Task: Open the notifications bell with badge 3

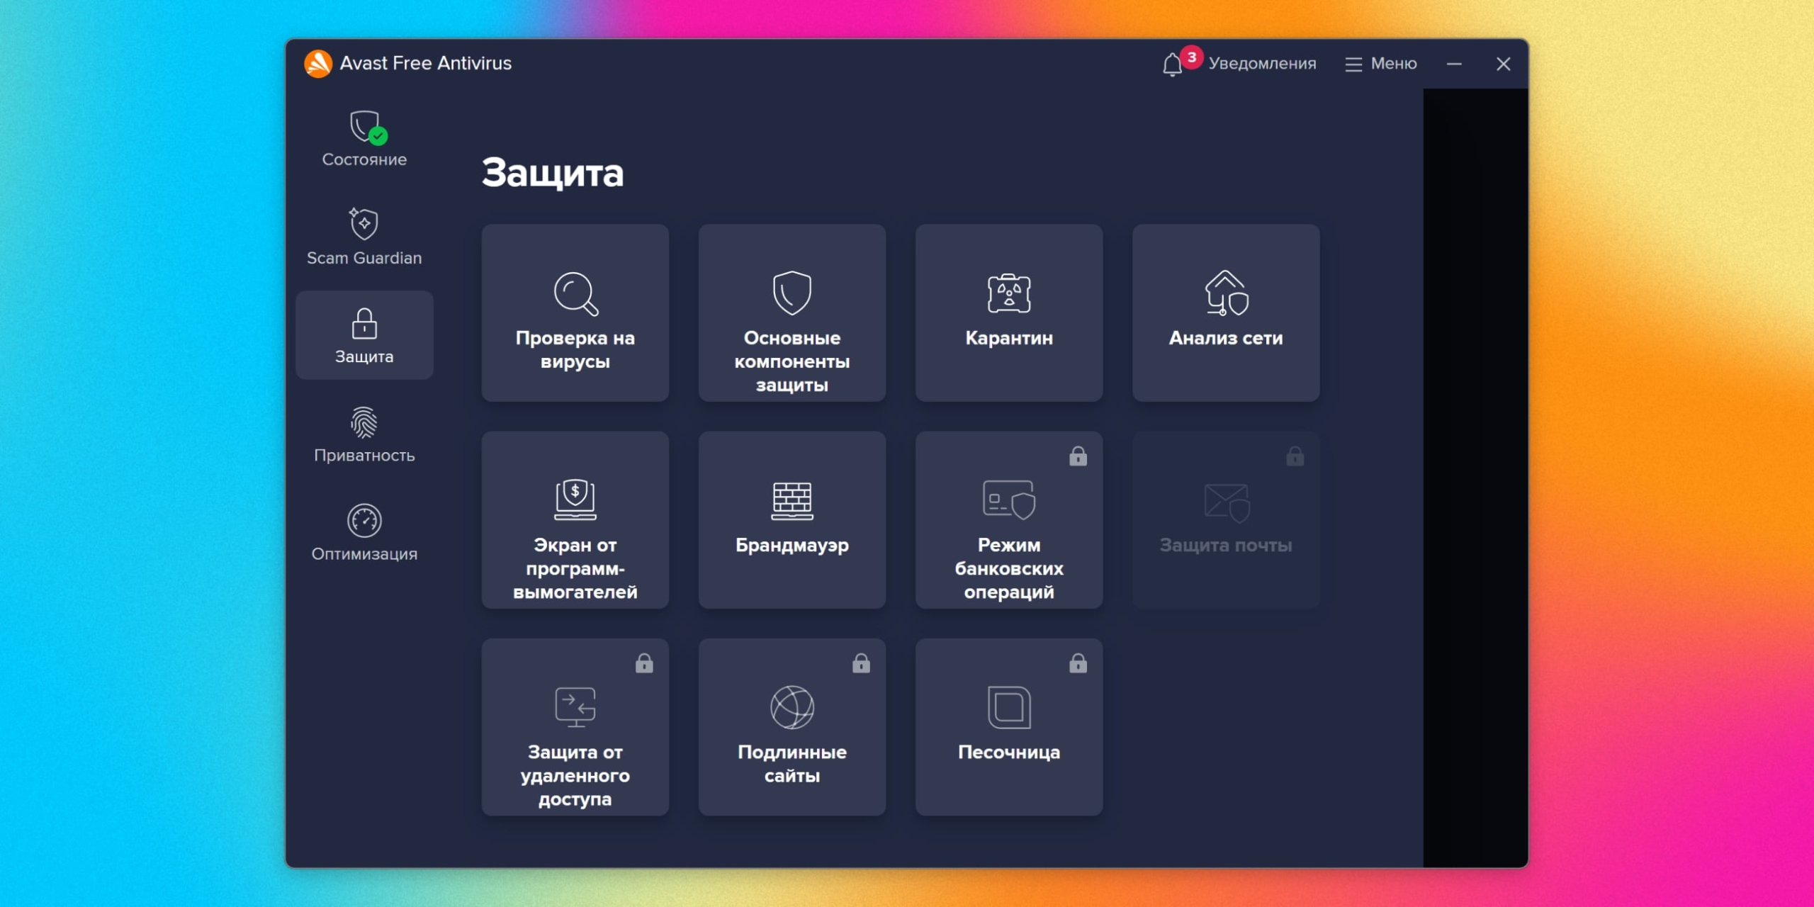Action: coord(1176,64)
